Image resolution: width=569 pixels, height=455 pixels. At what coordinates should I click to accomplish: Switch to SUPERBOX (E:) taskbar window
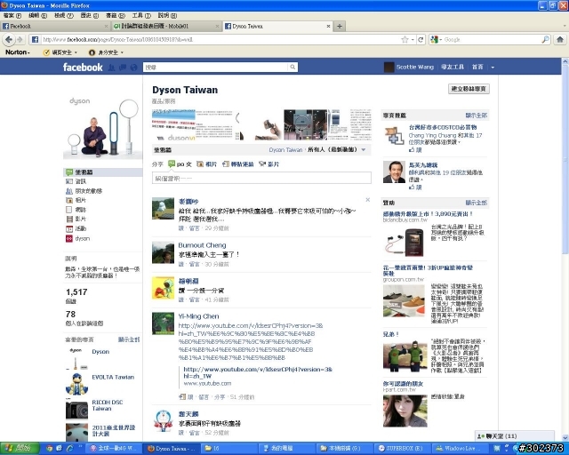click(x=401, y=449)
